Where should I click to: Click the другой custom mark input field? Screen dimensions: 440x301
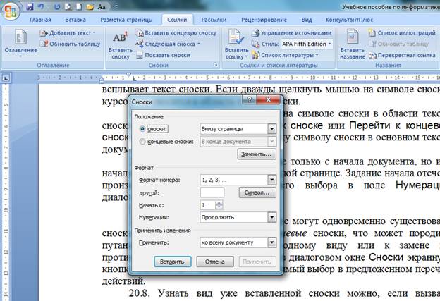point(212,192)
